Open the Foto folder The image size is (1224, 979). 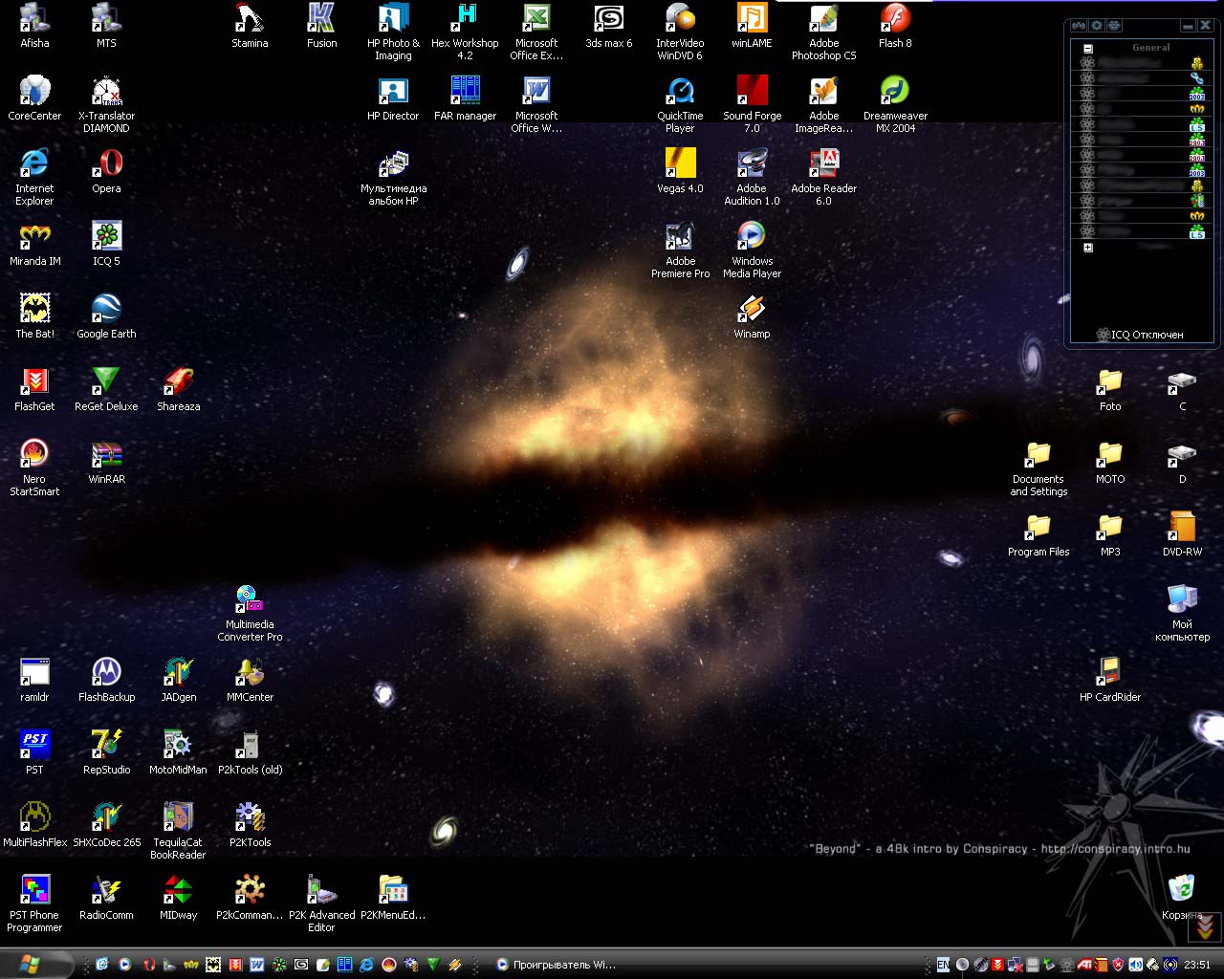1110,389
